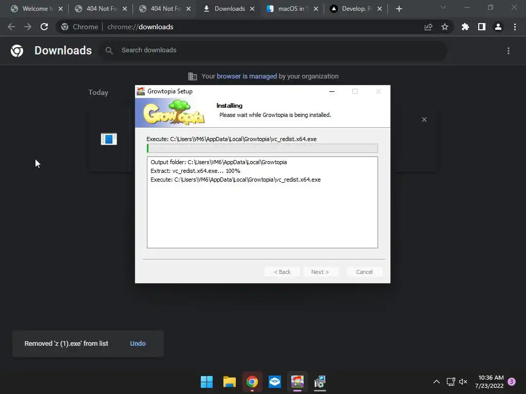This screenshot has height=394, width=526.
Task: Click the downloaded file icon
Action: [x=109, y=139]
